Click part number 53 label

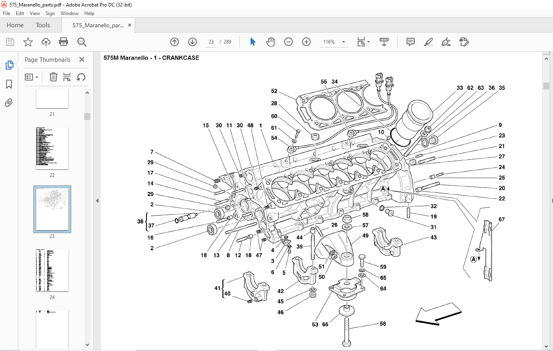pyautogui.click(x=315, y=325)
